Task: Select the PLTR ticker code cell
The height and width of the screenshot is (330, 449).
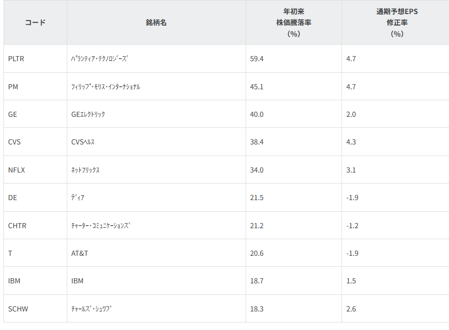Action: (16, 59)
